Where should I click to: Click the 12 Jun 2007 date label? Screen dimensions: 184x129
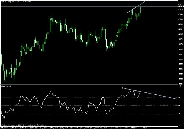coord(114,128)
